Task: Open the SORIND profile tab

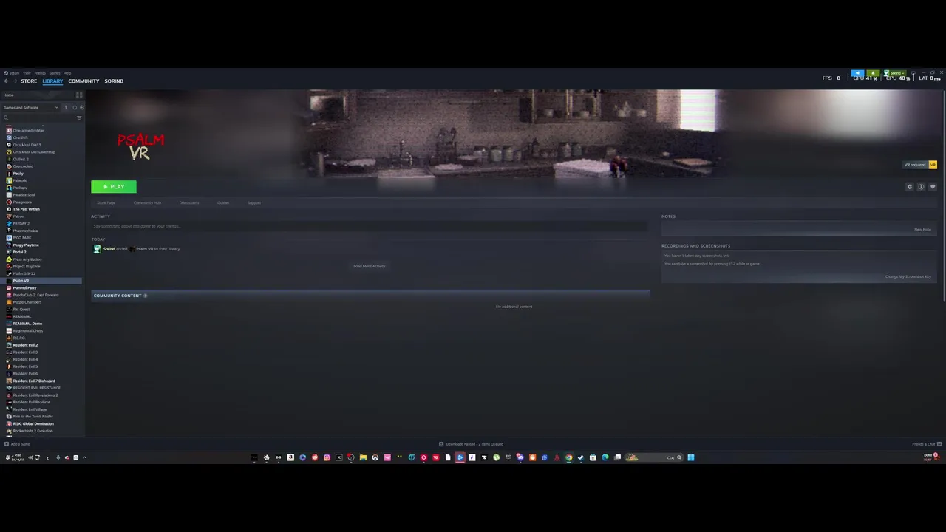Action: [114, 81]
